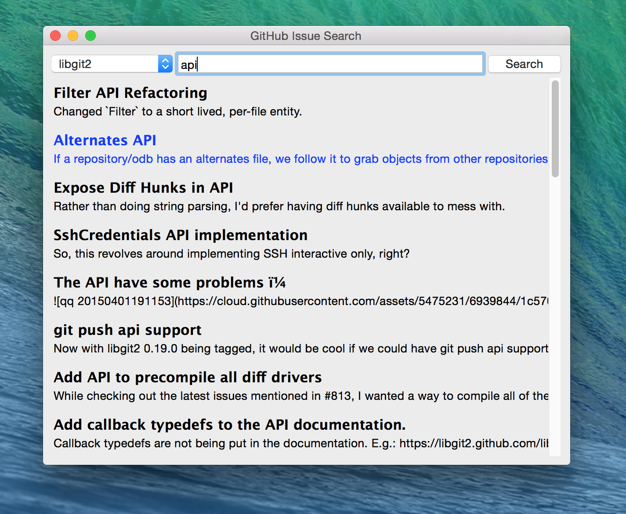
Task: Click the blue chevron arrows on repository selector
Action: coord(165,64)
